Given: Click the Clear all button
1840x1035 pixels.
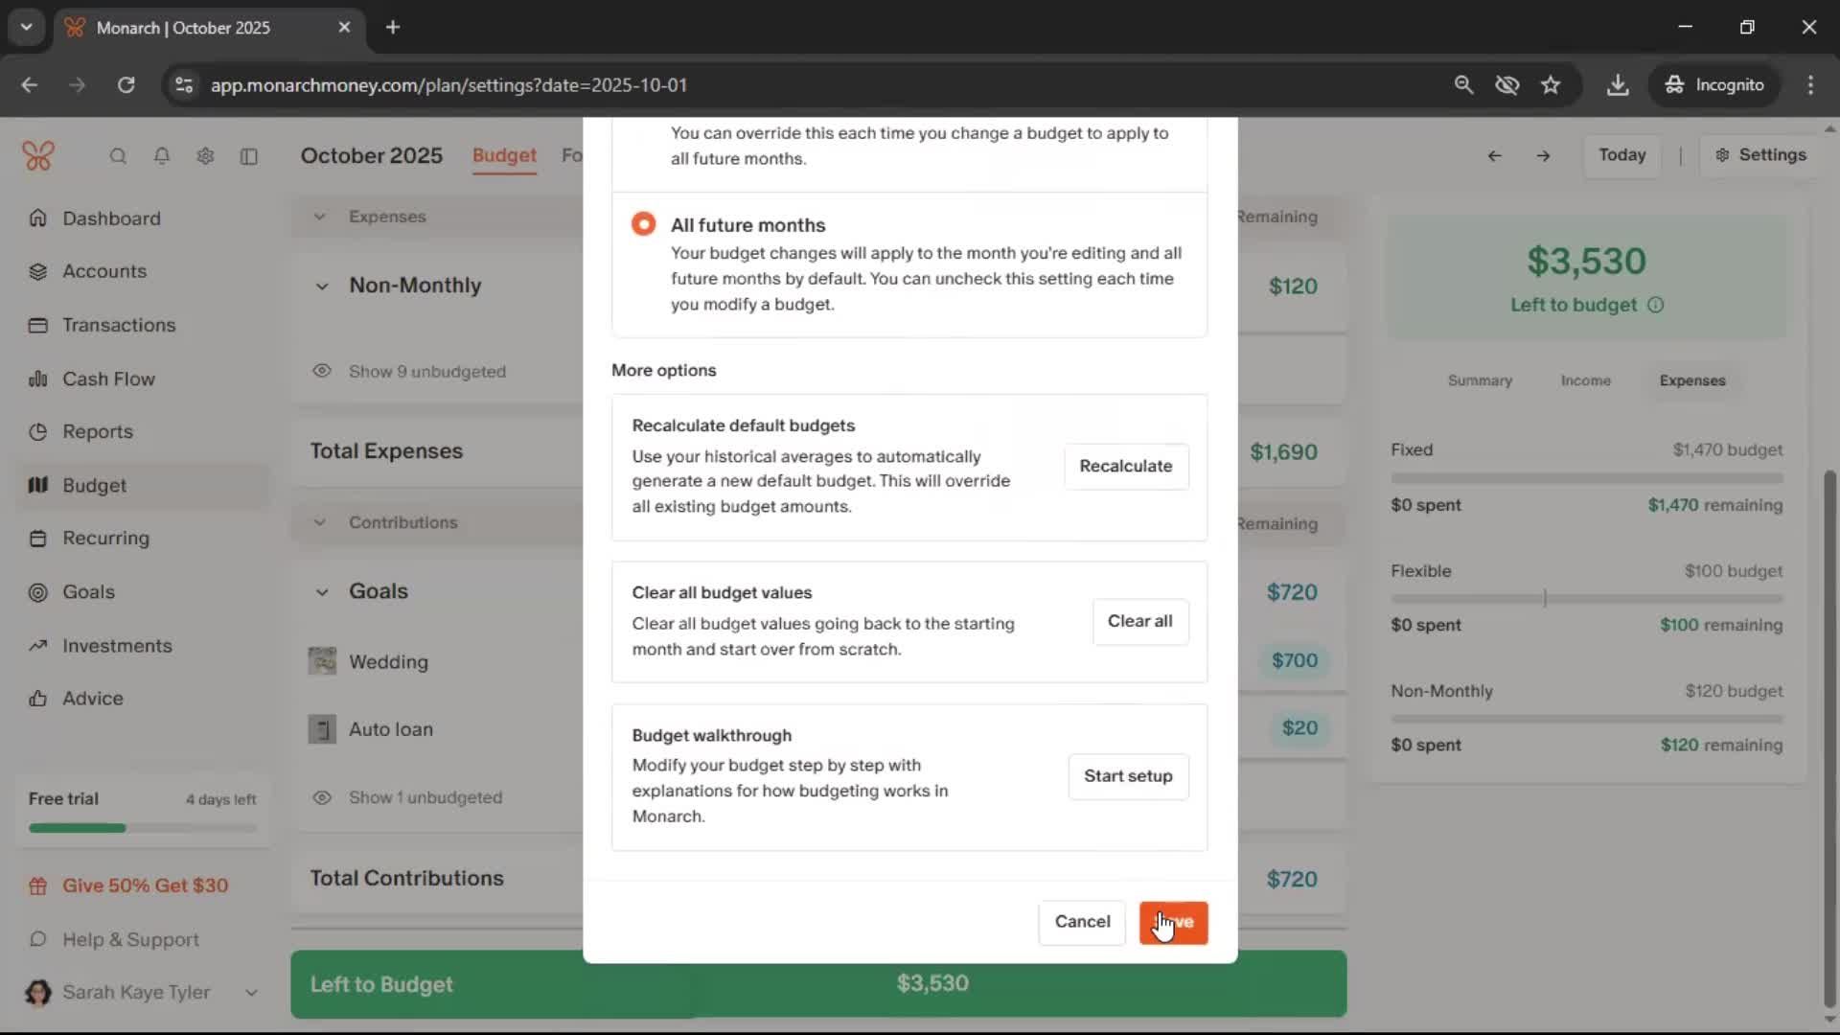Looking at the screenshot, I should tap(1139, 621).
